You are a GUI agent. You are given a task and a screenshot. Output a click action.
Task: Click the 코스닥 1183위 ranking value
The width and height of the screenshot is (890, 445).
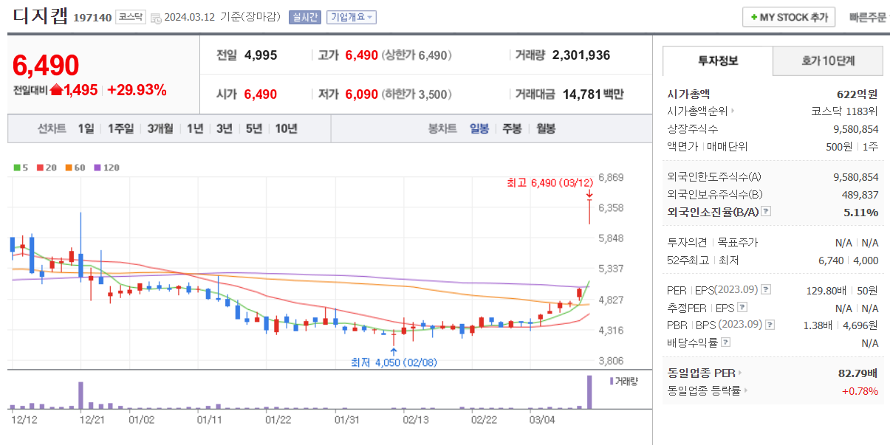point(844,111)
